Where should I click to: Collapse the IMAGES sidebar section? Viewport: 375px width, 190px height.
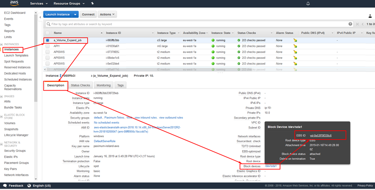(x=1, y=96)
